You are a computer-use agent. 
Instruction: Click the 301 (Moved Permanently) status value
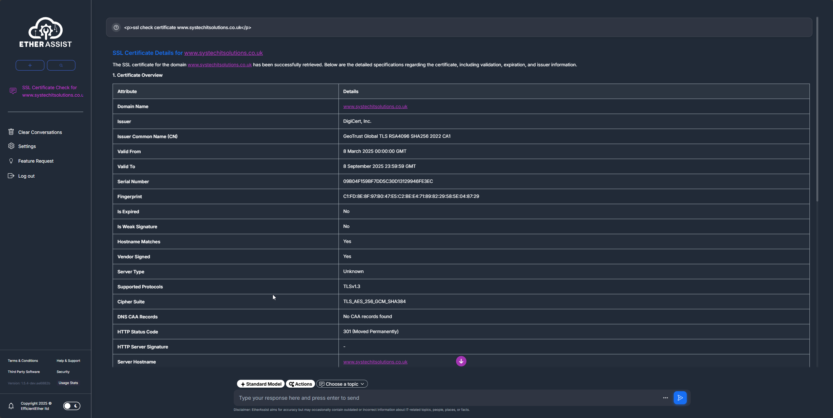[371, 331]
